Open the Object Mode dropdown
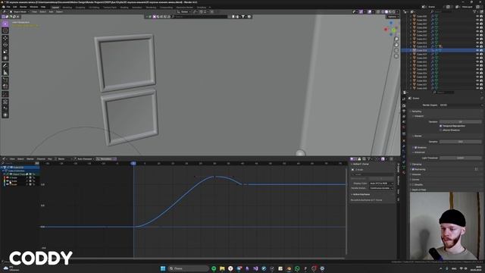The width and height of the screenshot is (485, 273). tap(20, 12)
